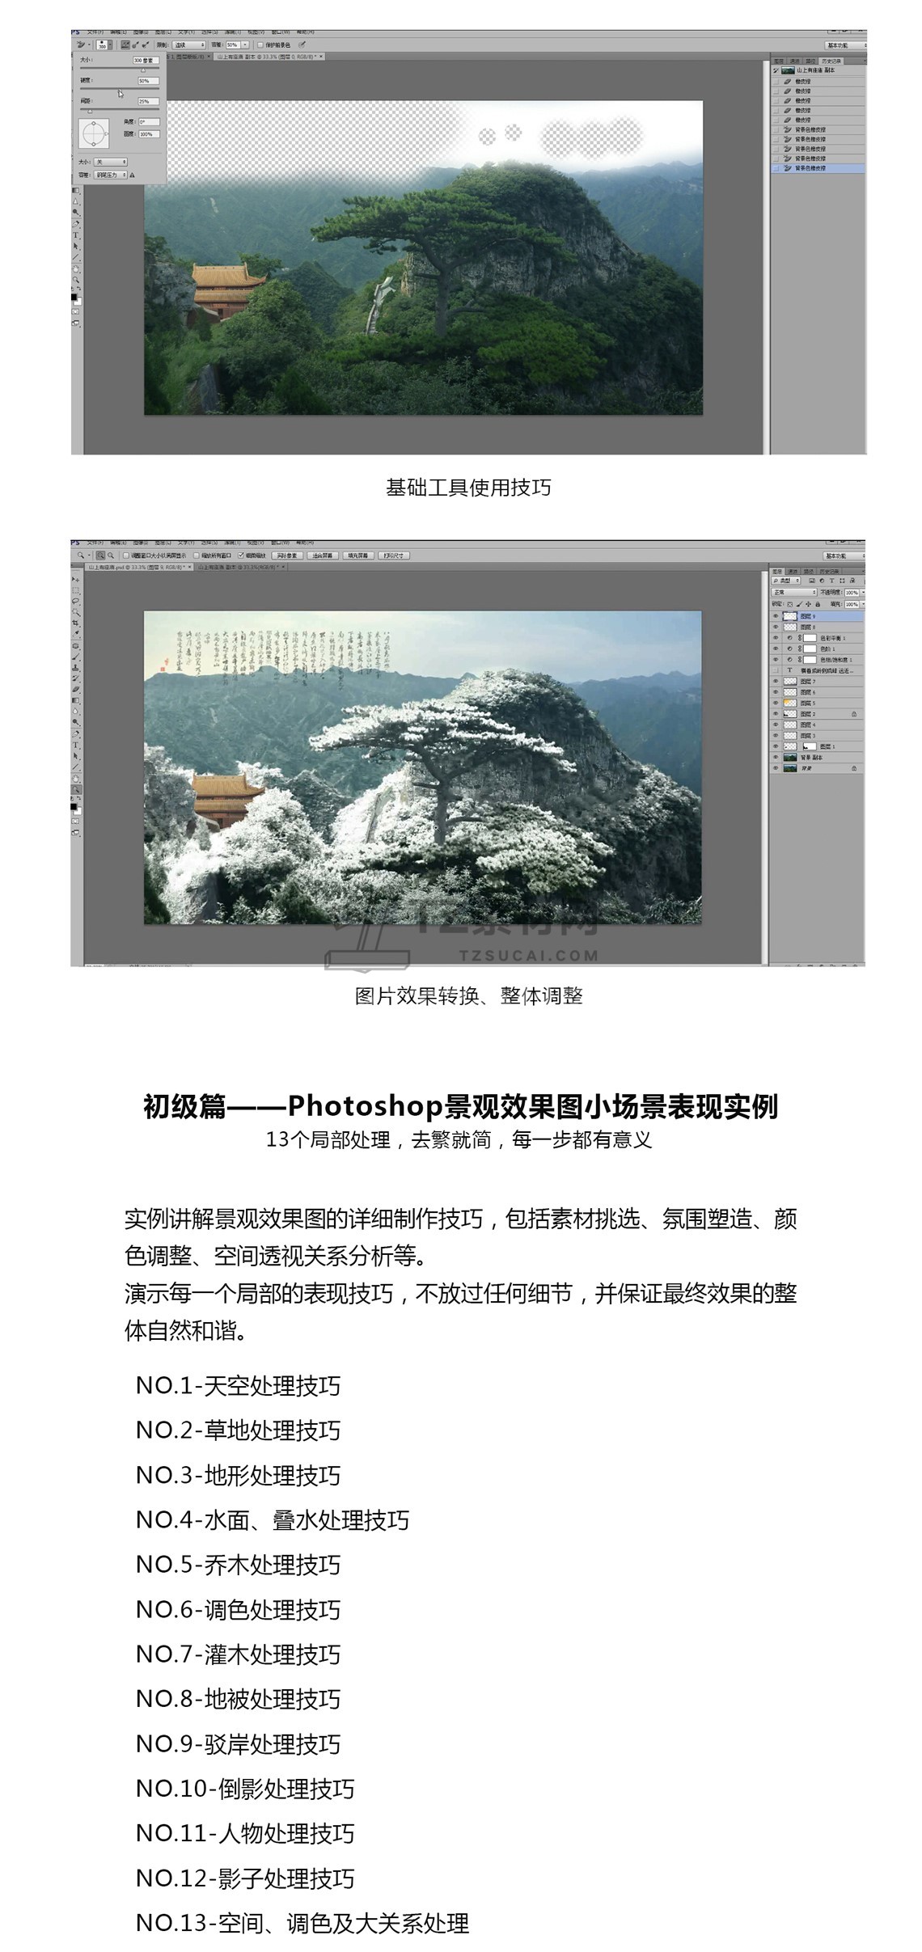Click lock image pixels brush icon

click(799, 604)
